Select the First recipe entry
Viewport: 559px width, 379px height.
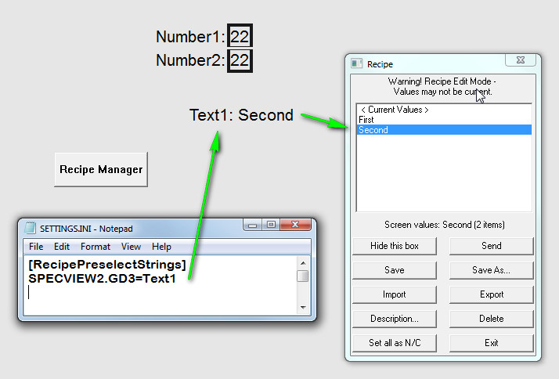point(444,120)
